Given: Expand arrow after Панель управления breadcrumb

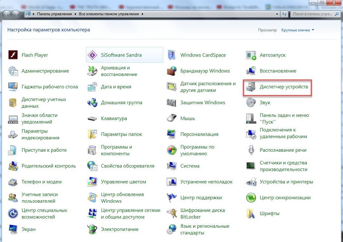Looking at the screenshot, I should click(x=76, y=14).
